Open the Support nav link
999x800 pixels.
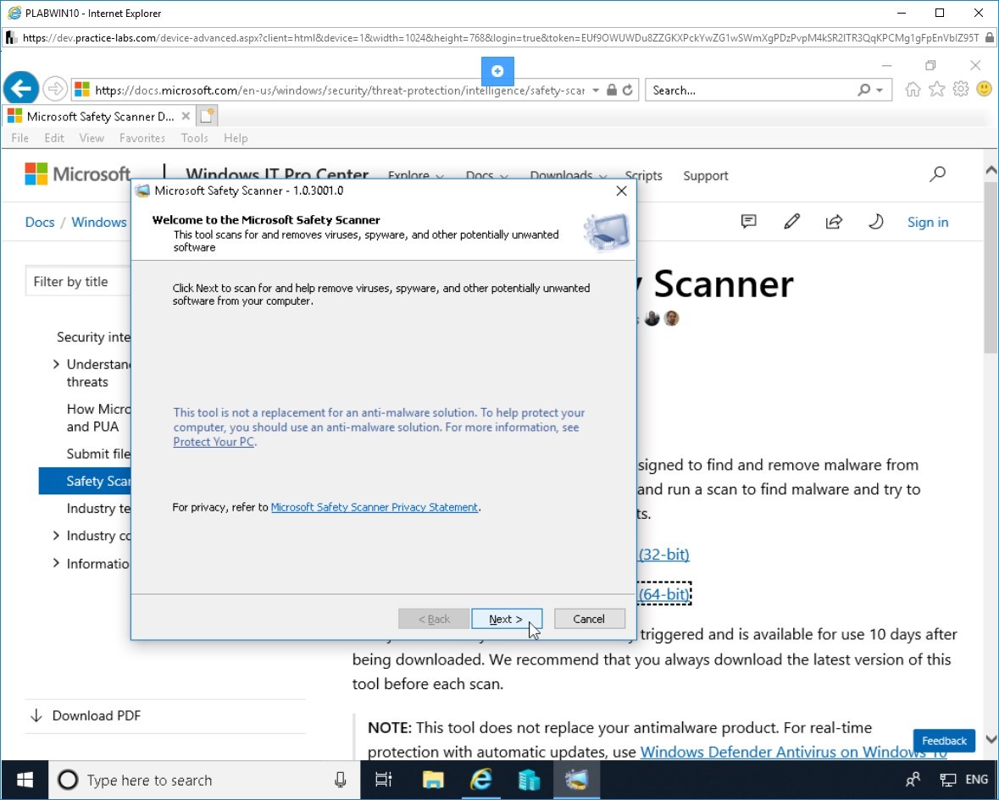(705, 175)
